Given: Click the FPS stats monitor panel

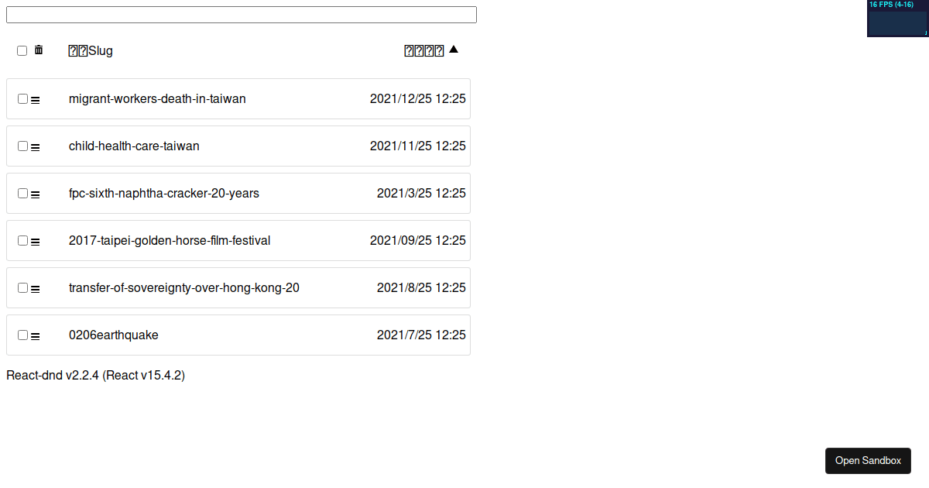Looking at the screenshot, I should point(898,19).
